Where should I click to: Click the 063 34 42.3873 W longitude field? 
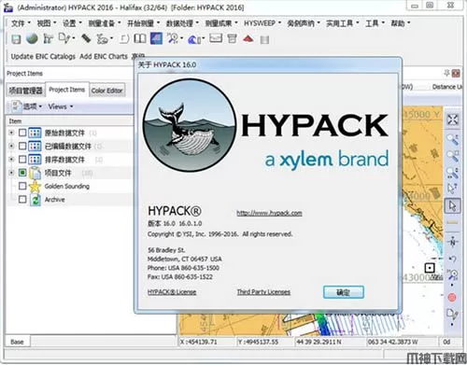coord(402,342)
